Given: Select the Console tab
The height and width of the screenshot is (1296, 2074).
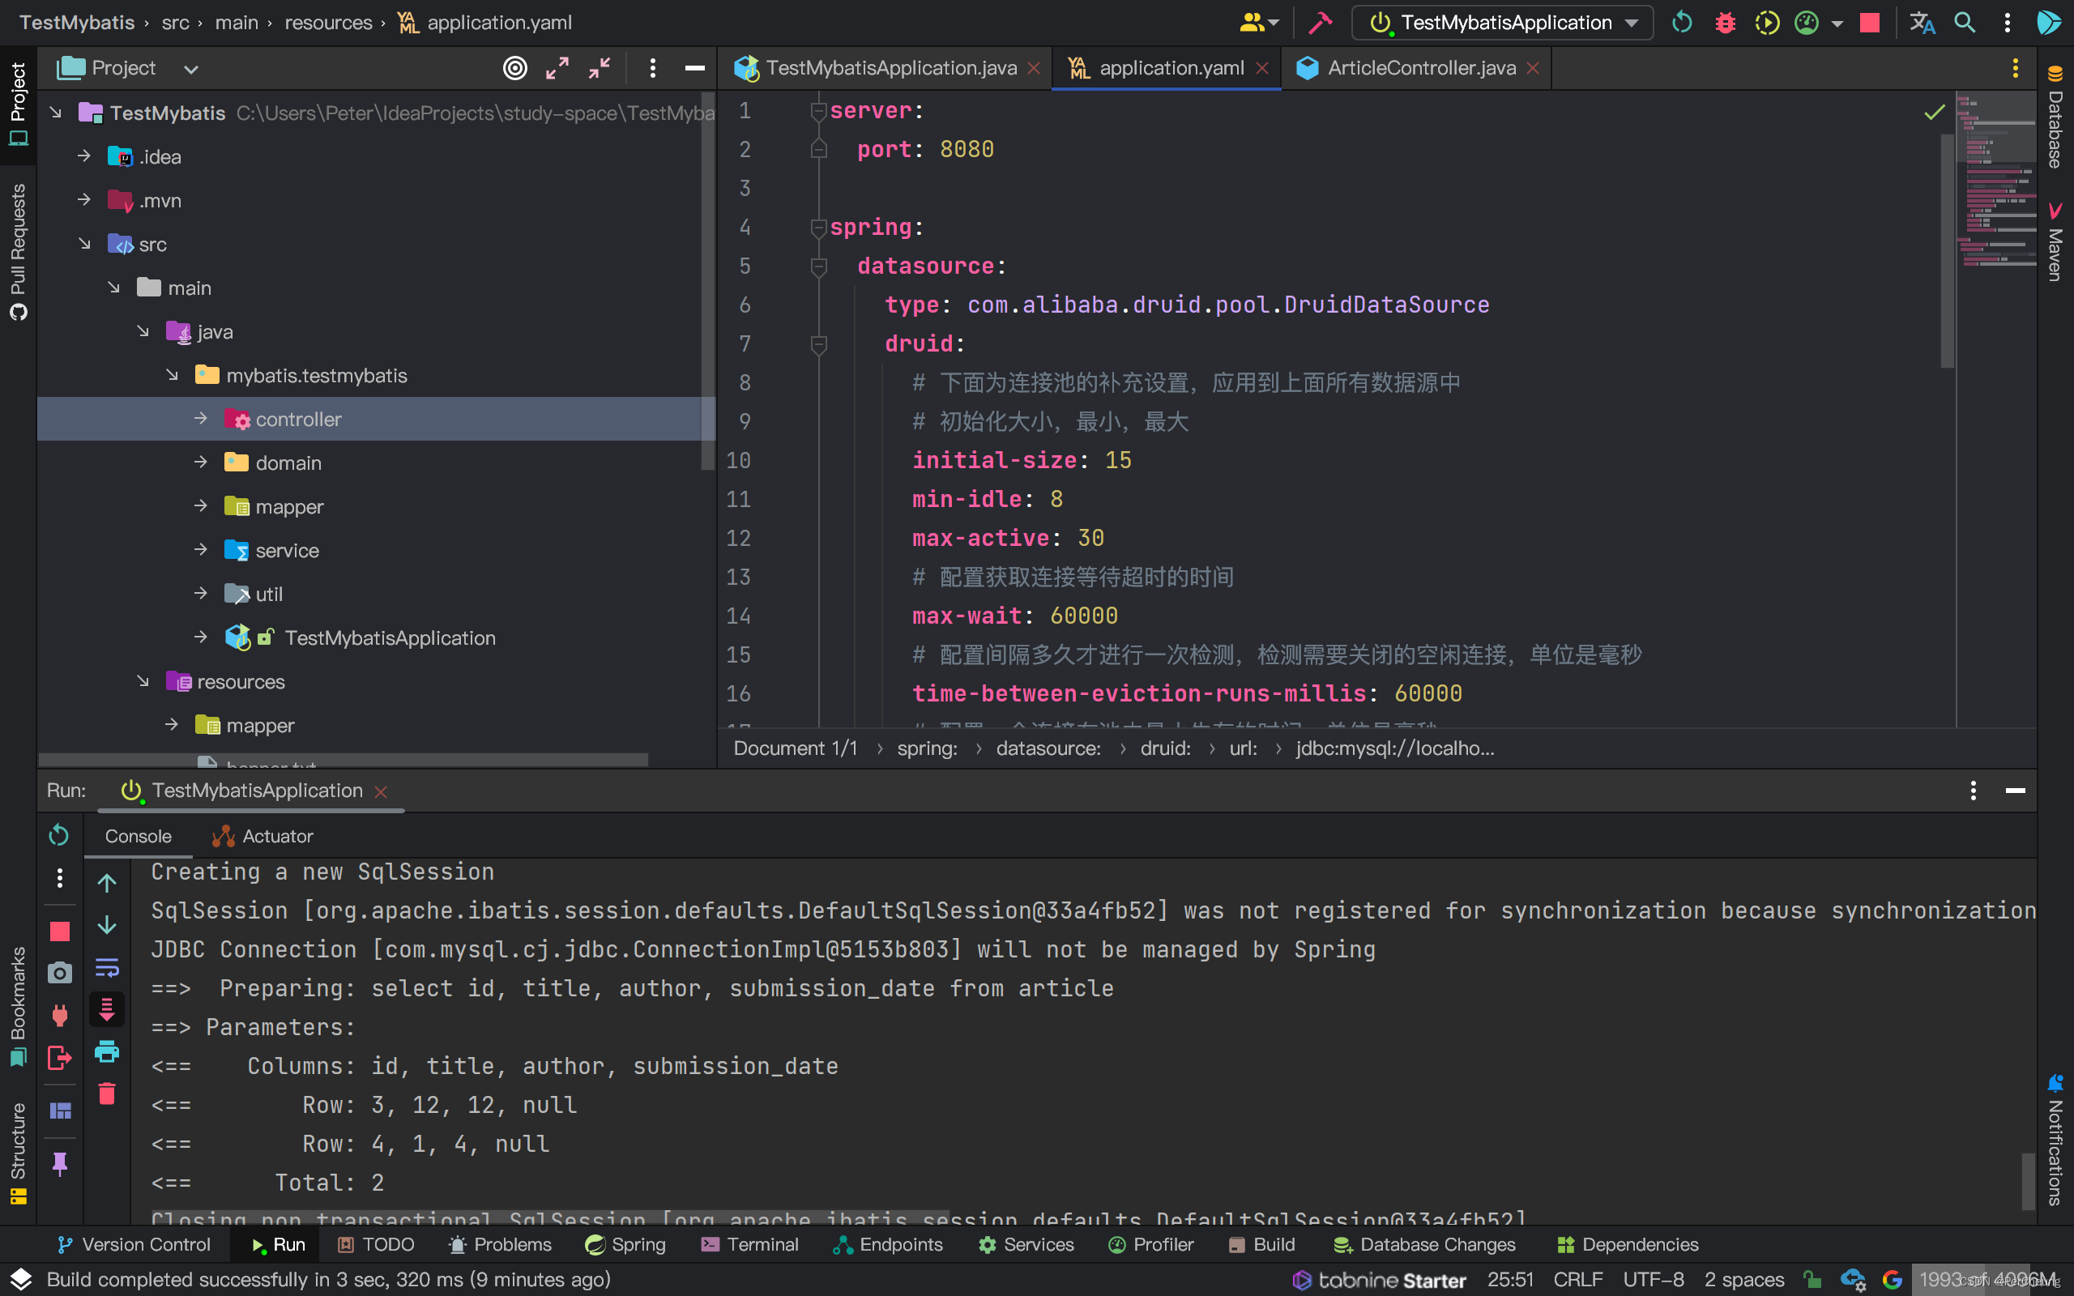Looking at the screenshot, I should (x=138, y=836).
